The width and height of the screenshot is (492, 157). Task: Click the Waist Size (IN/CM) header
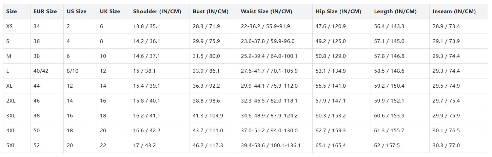[267, 12]
